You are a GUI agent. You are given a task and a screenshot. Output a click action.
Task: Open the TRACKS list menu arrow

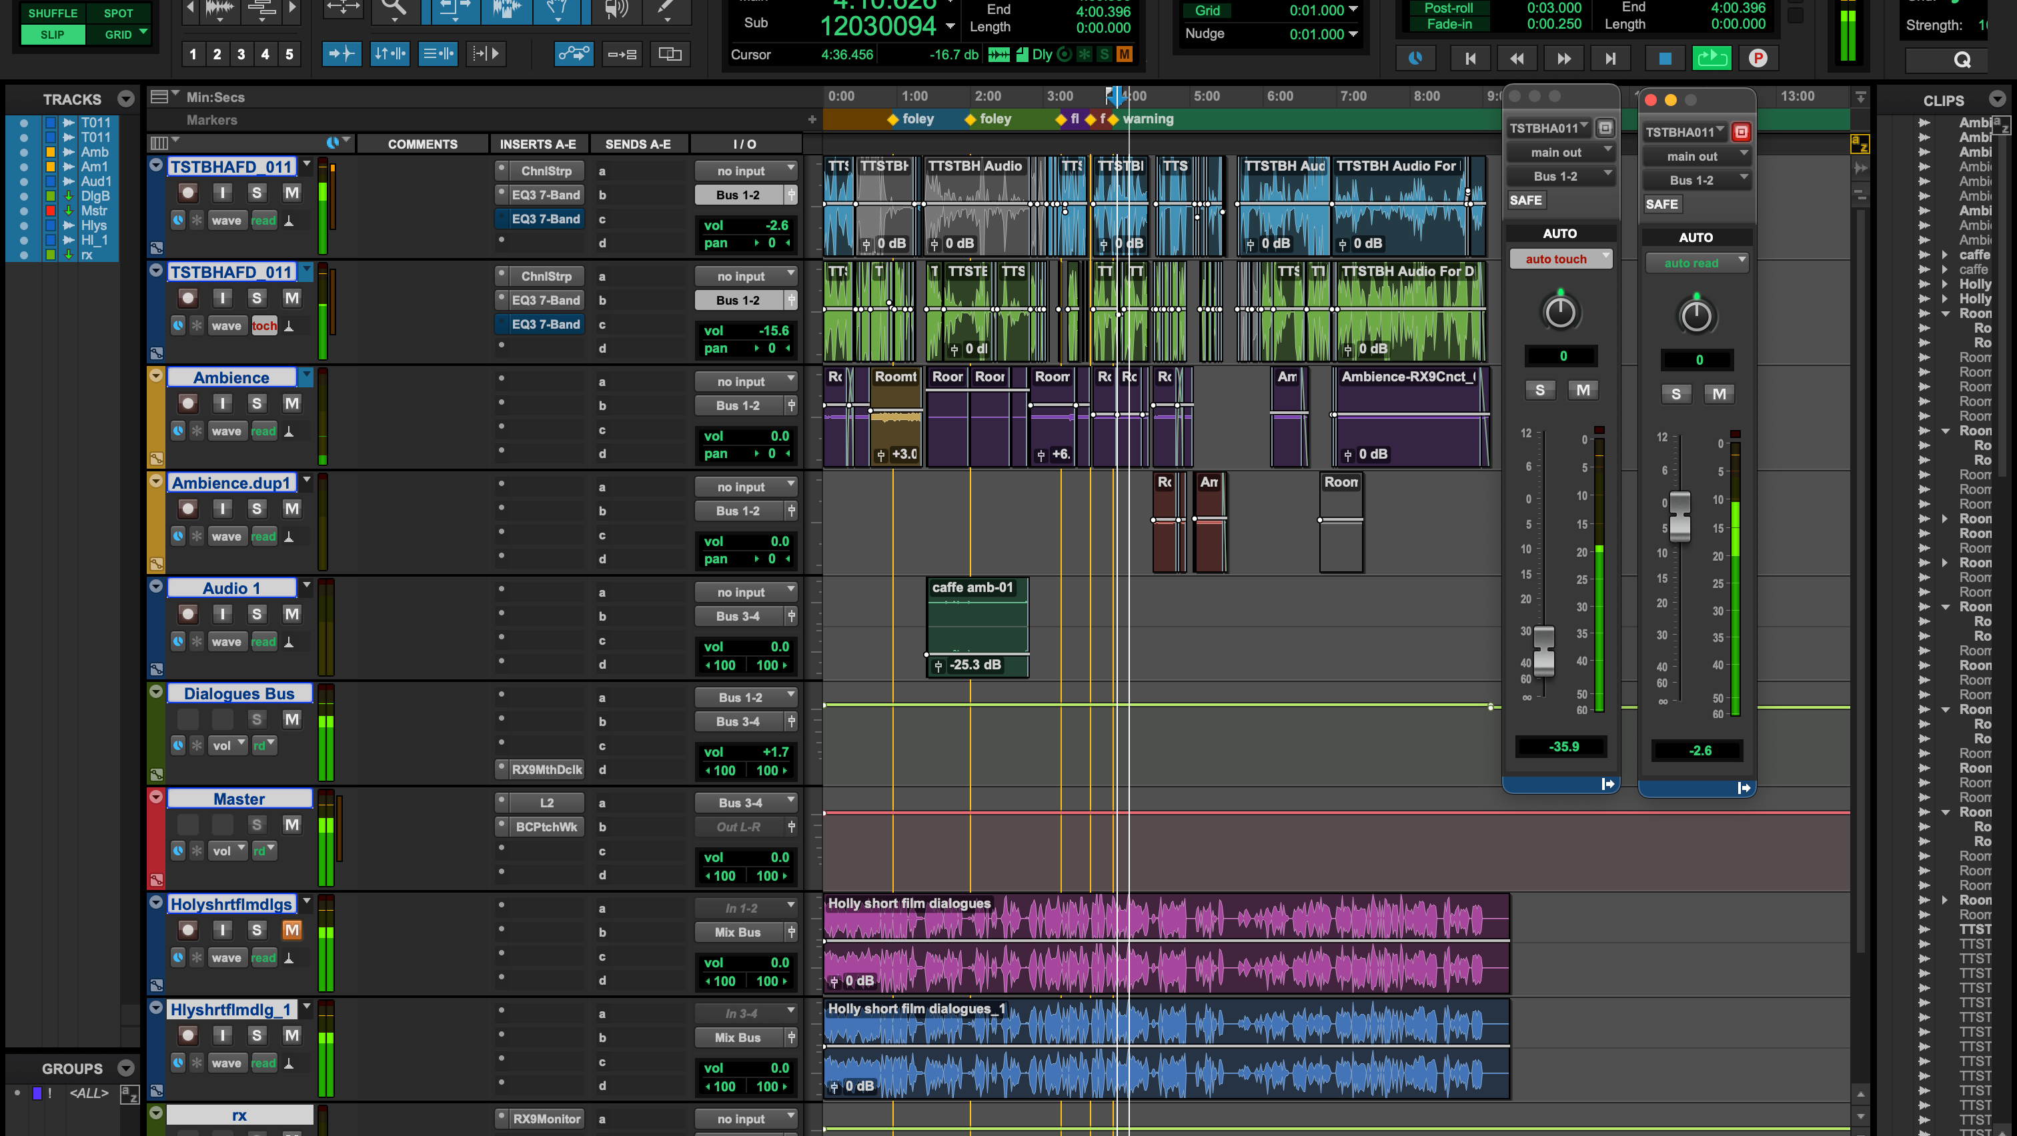pyautogui.click(x=126, y=99)
